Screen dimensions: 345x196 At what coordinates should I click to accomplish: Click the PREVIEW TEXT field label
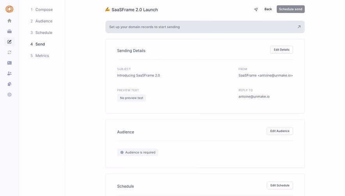tap(128, 90)
